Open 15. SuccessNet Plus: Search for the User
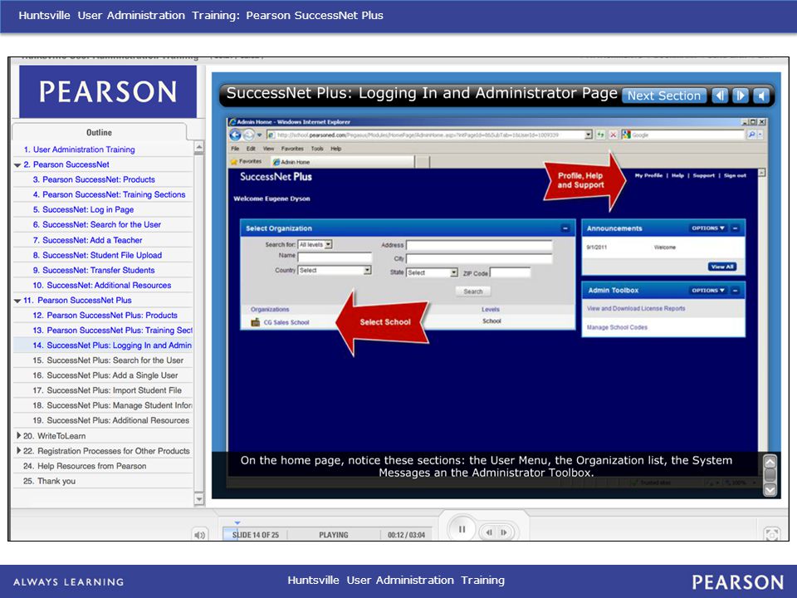Screen dimensions: 797x598 pos(108,360)
